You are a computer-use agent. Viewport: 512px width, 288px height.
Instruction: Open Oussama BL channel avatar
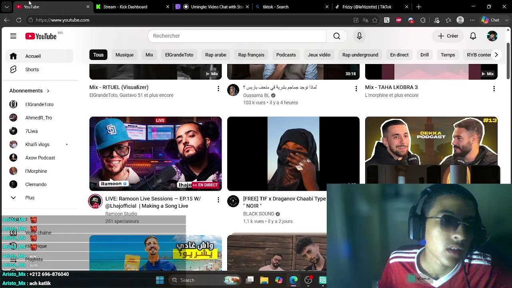tap(233, 90)
